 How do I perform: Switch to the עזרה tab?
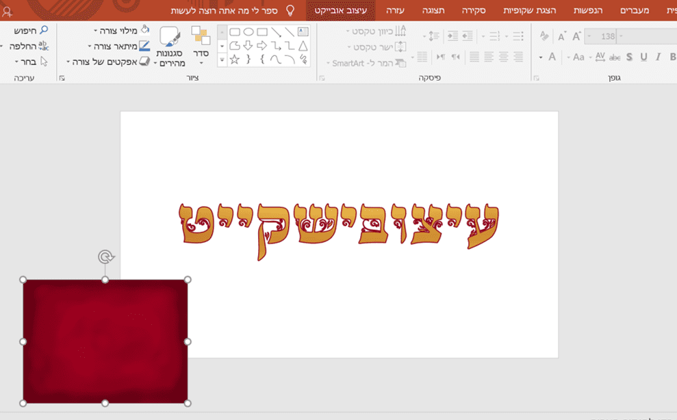395,10
